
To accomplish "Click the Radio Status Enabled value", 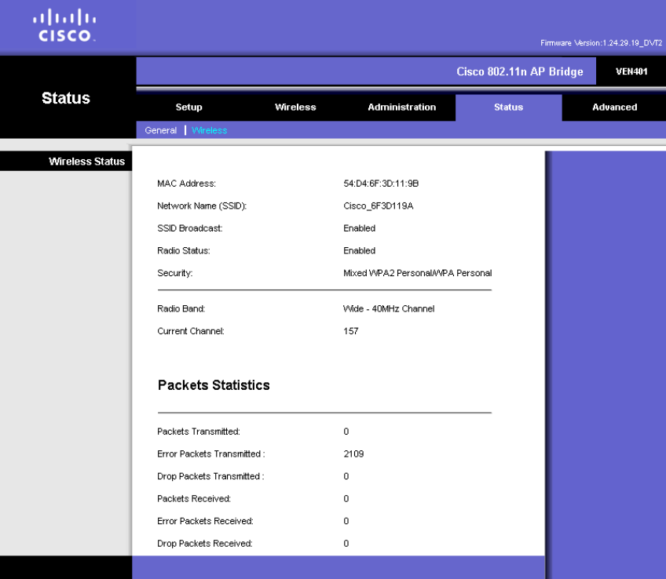I will [360, 251].
